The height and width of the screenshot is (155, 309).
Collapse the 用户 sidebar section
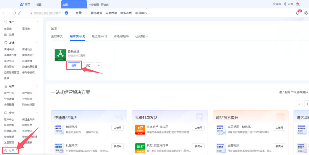pos(37,86)
